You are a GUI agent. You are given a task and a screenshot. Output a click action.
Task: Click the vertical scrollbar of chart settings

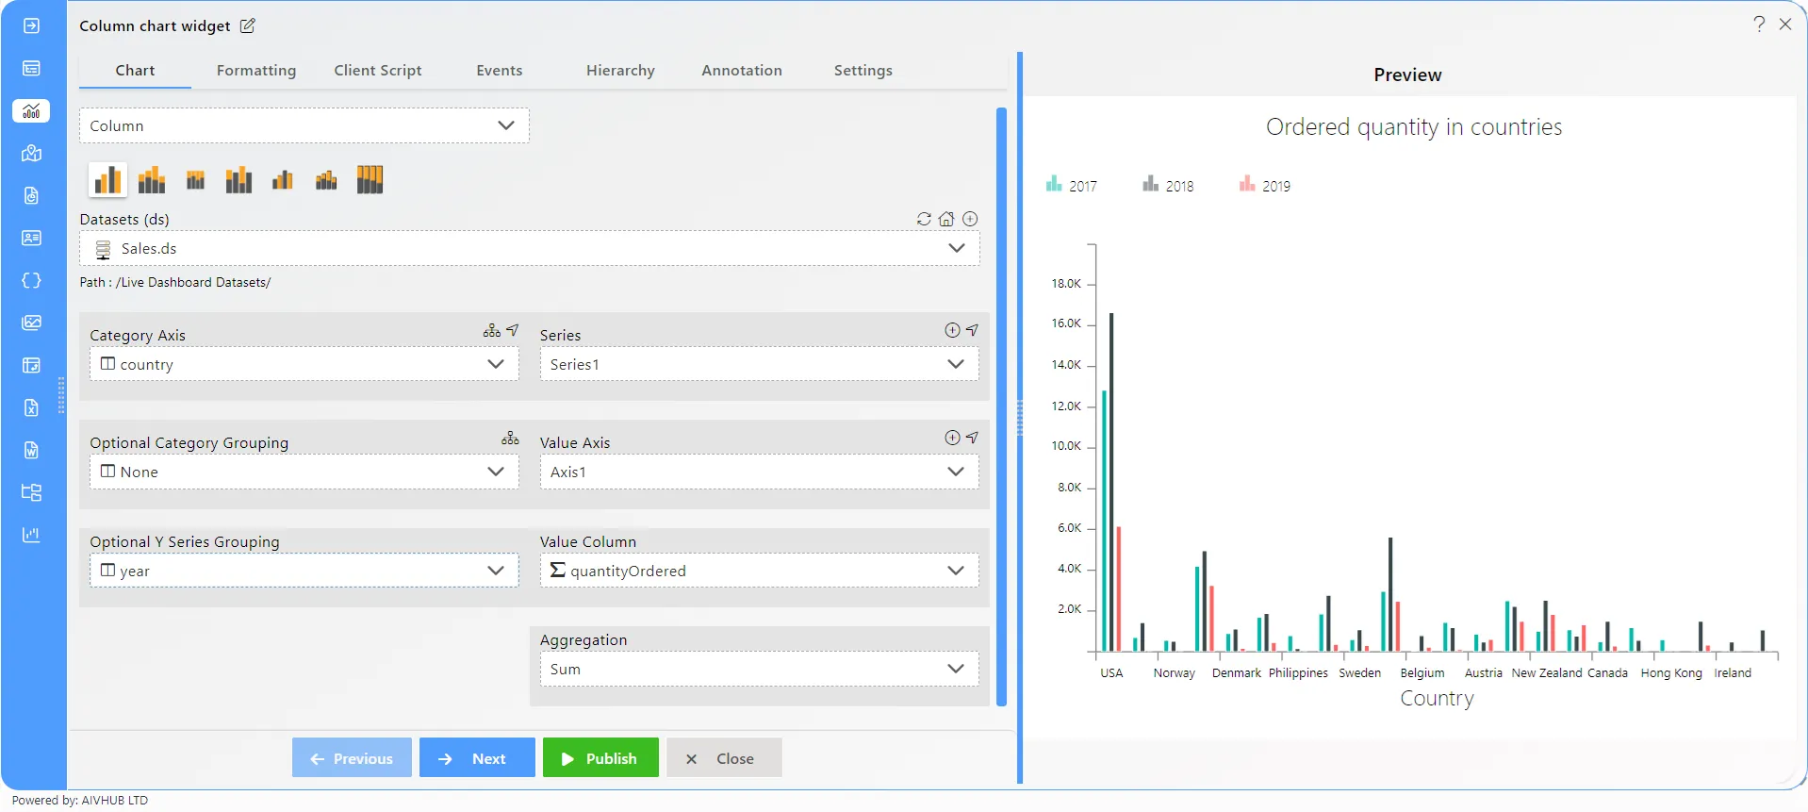point(1001,406)
